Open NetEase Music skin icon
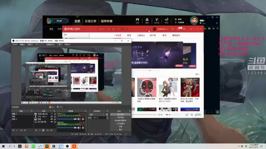Screen dimensions: 266x149 [172, 29]
